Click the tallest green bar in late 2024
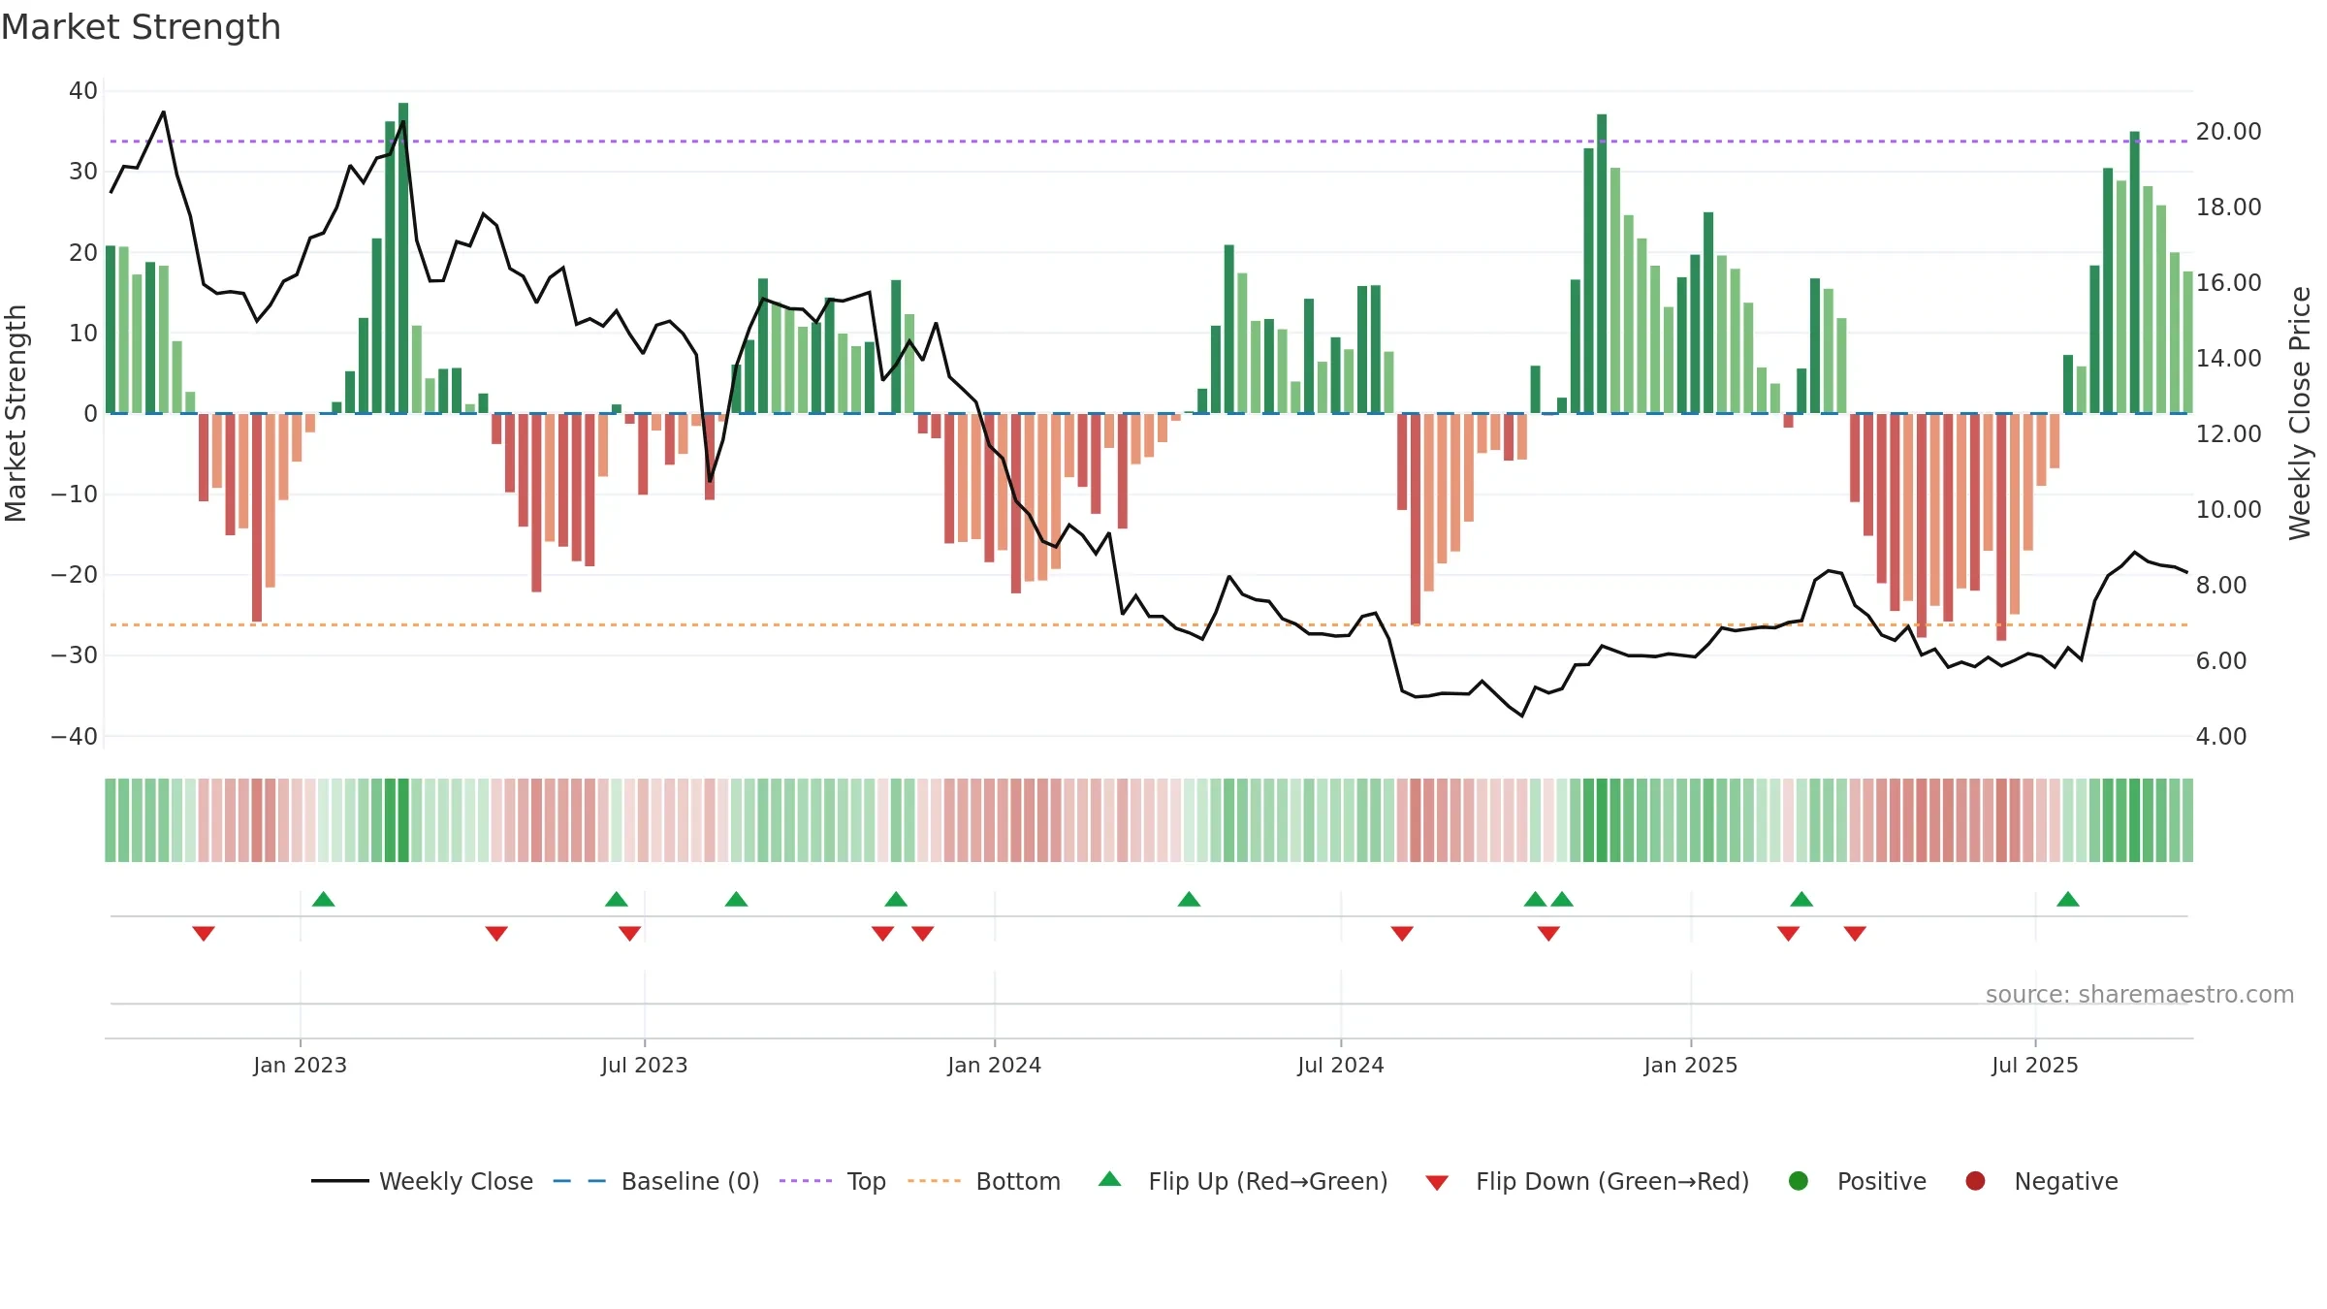Viewport: 2327px width, 1309px height. click(1602, 264)
